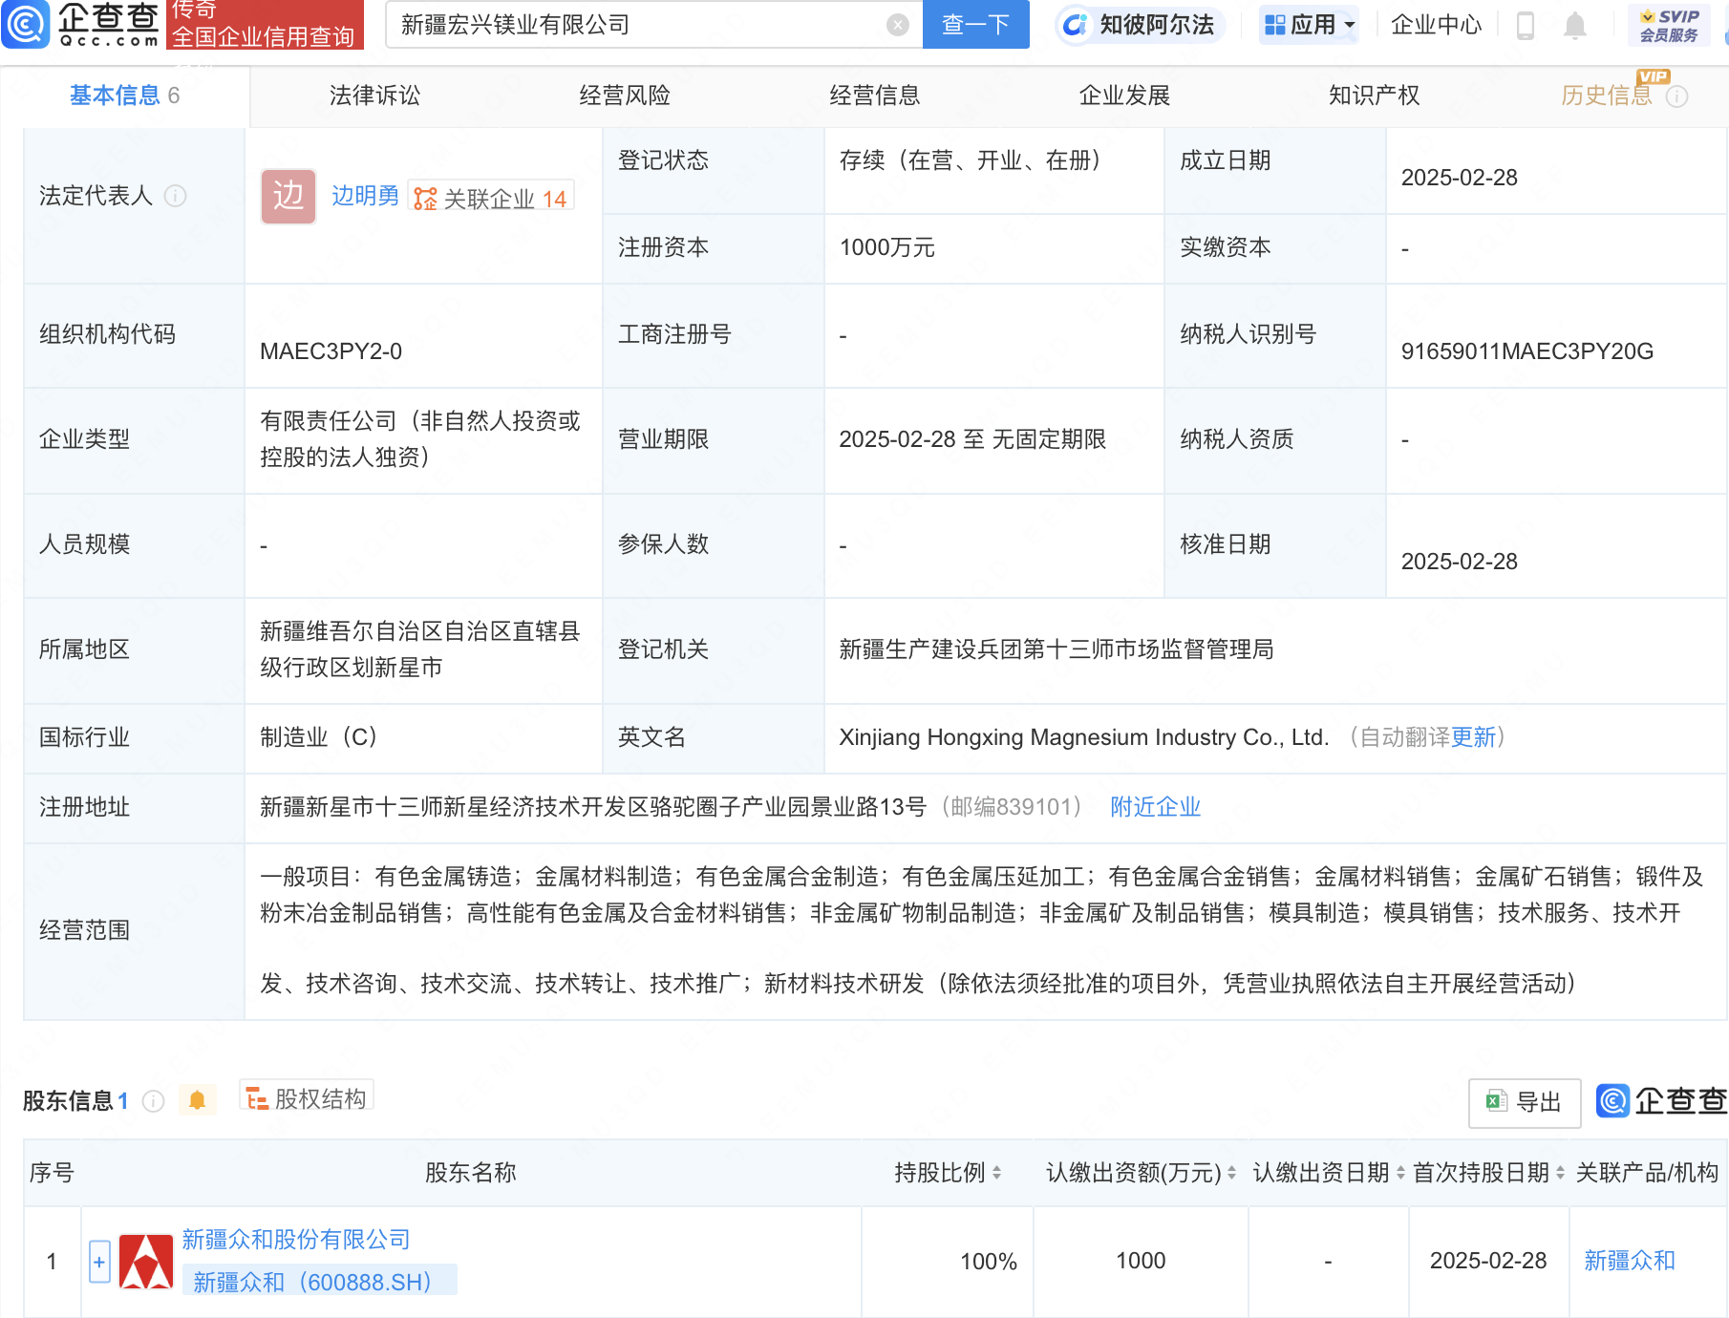Click the orange bell for shareholder monitoring
1729x1318 pixels.
[197, 1100]
